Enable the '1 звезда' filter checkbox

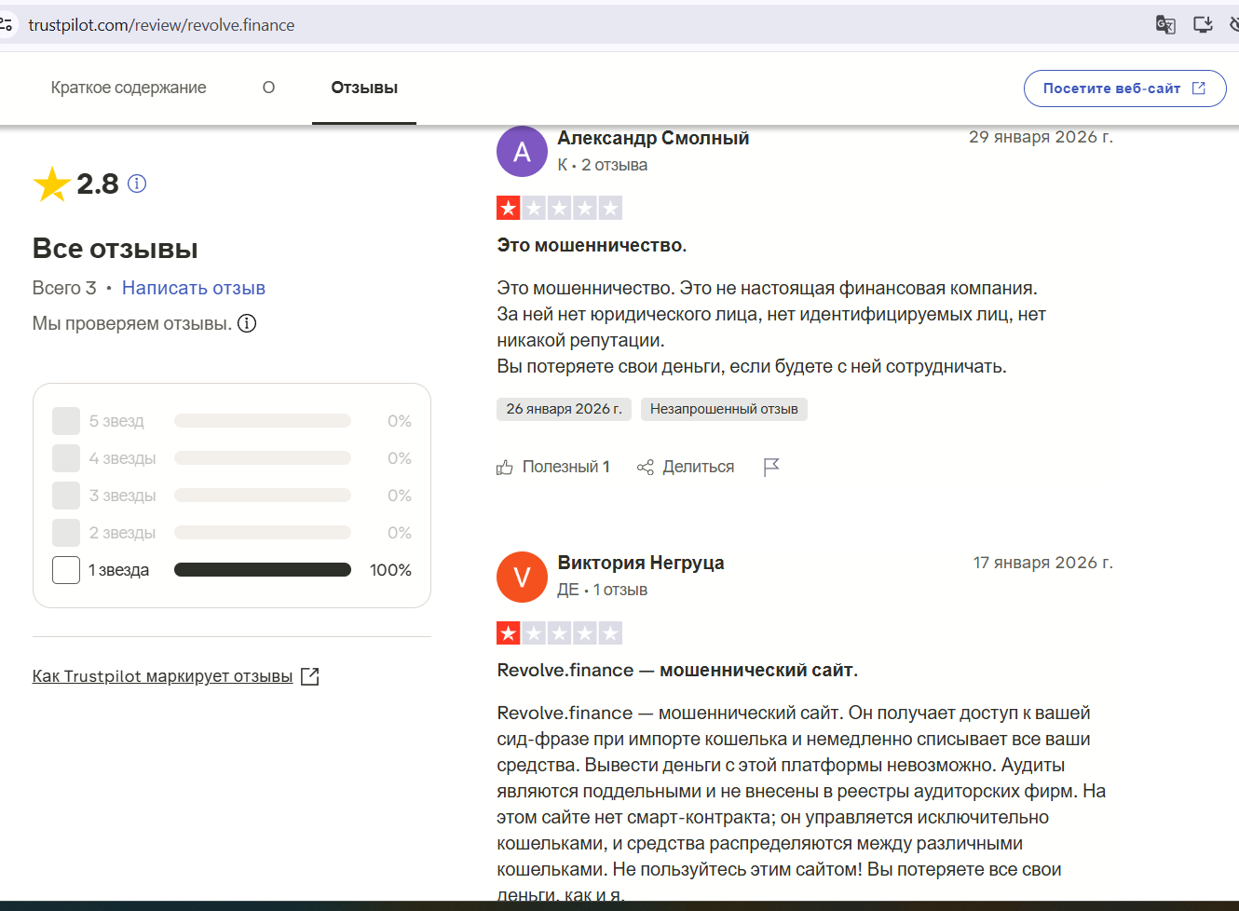point(65,569)
